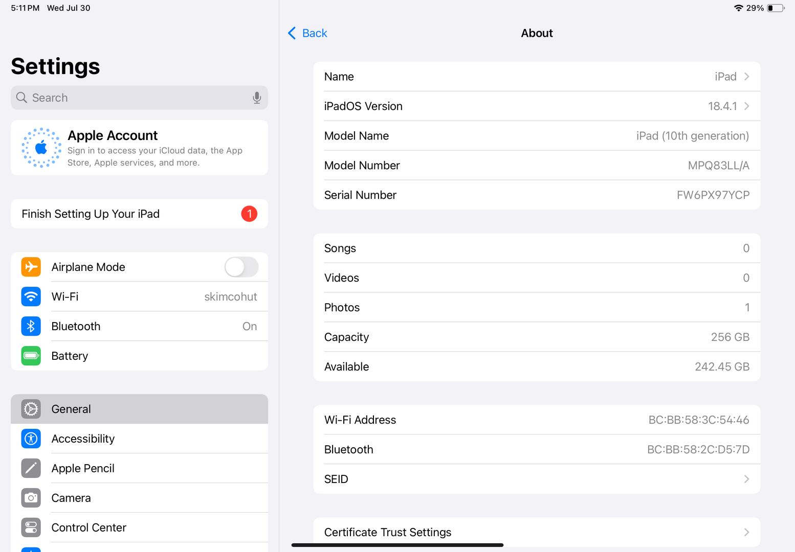Tap the Videos row
This screenshot has height=552, width=795.
pyautogui.click(x=537, y=278)
